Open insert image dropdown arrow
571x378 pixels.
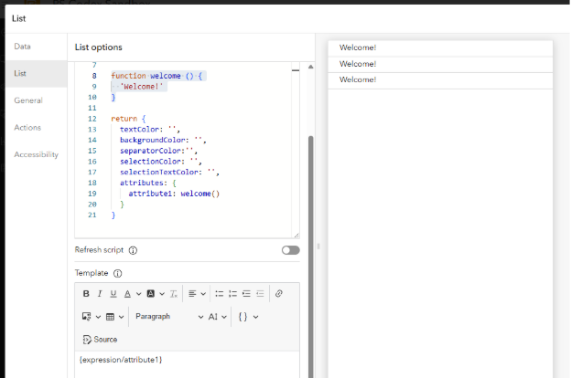coord(98,317)
